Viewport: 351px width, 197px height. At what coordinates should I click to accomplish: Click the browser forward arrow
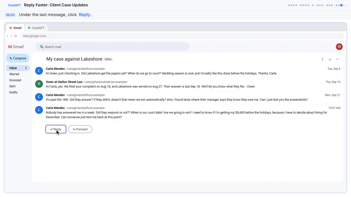(11, 36)
